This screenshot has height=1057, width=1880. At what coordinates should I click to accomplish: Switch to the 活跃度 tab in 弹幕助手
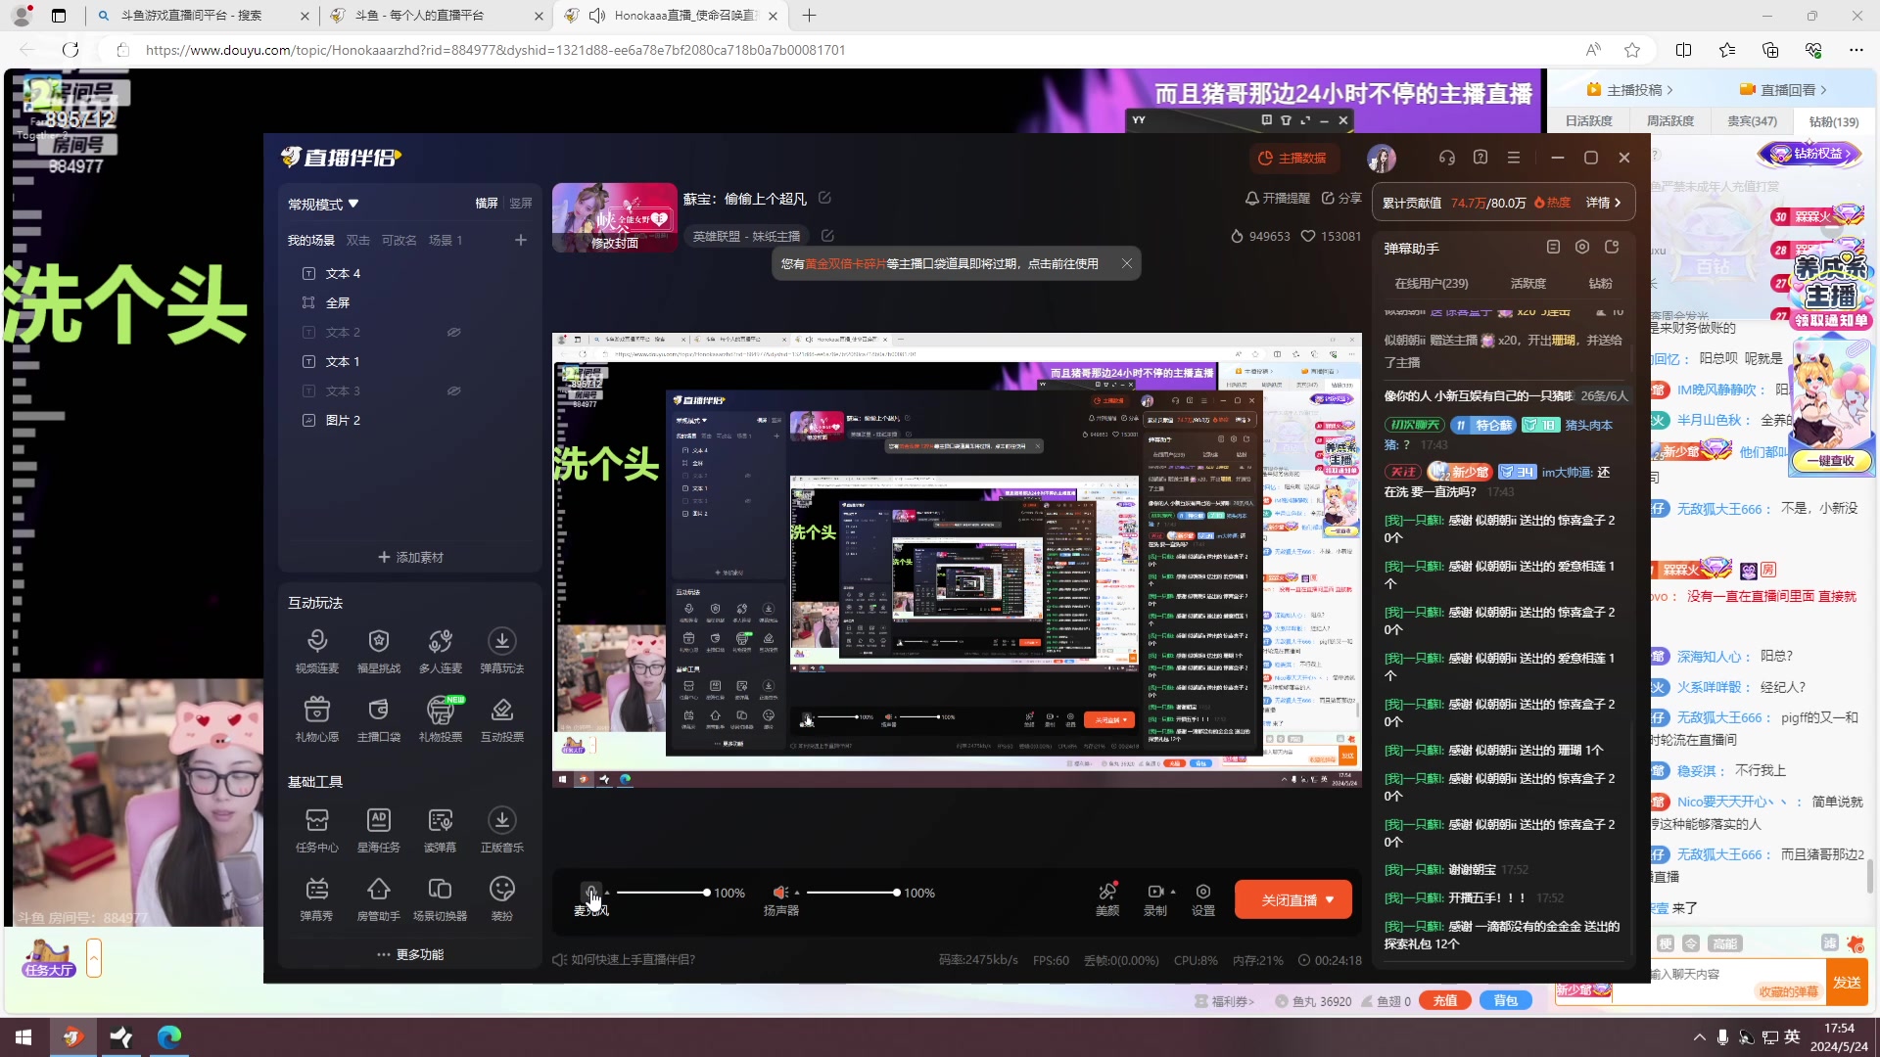click(x=1527, y=283)
